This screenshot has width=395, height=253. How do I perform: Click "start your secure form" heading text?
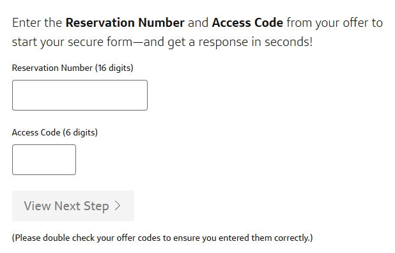72,42
